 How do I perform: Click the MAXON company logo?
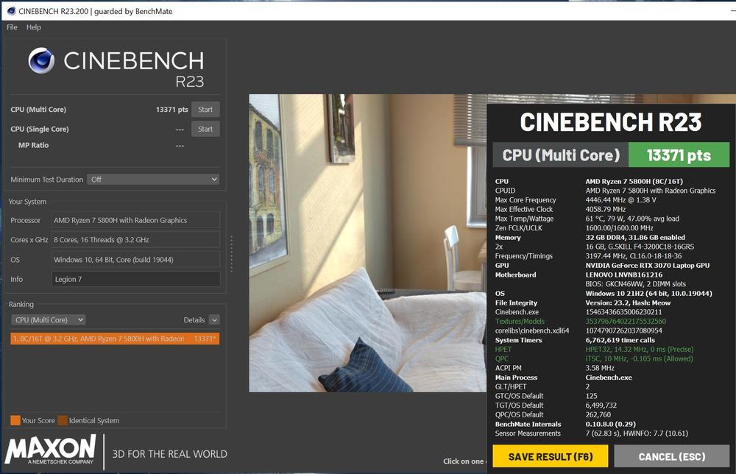tap(52, 450)
